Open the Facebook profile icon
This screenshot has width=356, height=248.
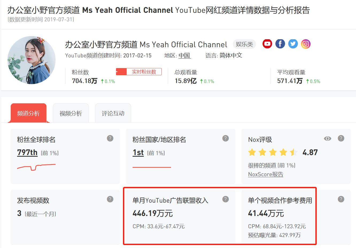280,44
